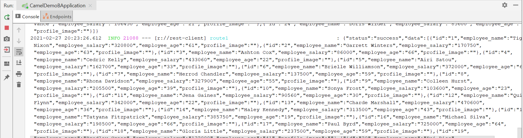Click the name "Brielle Williamson" in the output
This screenshot has width=523, height=138.
352,67
